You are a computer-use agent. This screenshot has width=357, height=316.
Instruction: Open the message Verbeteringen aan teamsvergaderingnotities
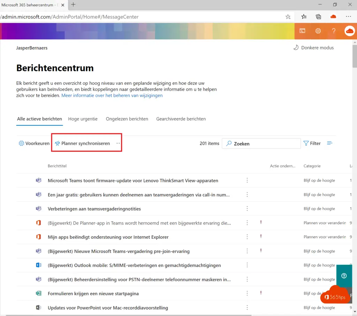pyautogui.click(x=94, y=209)
